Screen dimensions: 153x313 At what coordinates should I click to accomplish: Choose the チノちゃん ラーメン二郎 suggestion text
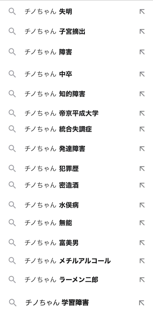(62, 280)
